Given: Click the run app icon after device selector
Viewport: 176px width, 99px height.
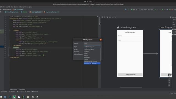Looking at the screenshot, I should pyautogui.click(x=155, y=9).
